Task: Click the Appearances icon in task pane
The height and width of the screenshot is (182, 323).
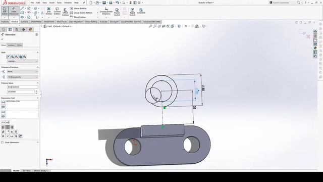Action: [x=315, y=48]
